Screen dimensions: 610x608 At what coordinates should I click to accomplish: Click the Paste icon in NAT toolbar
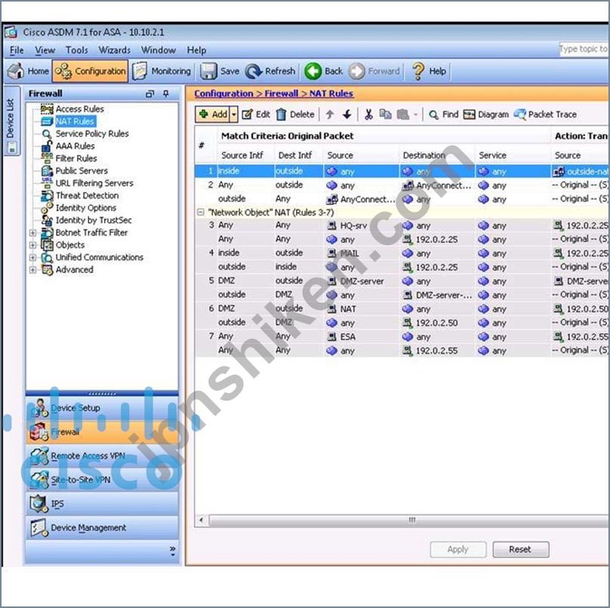(x=403, y=115)
